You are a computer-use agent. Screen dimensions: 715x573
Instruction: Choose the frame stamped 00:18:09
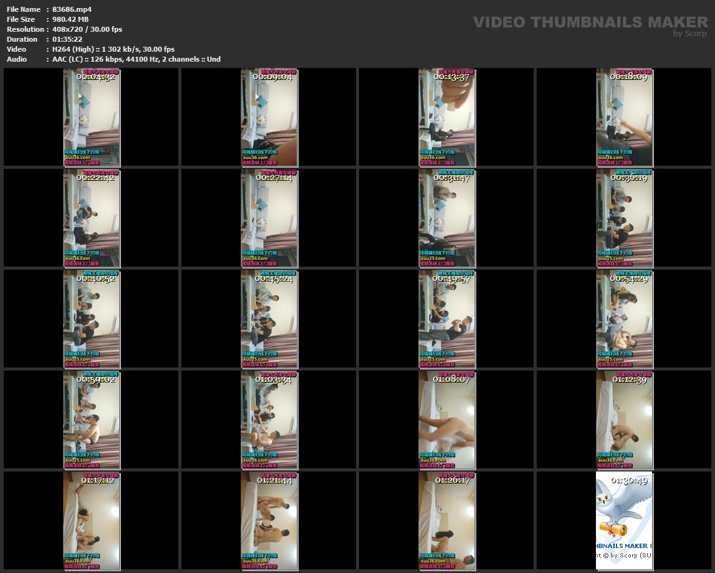pyautogui.click(x=624, y=118)
